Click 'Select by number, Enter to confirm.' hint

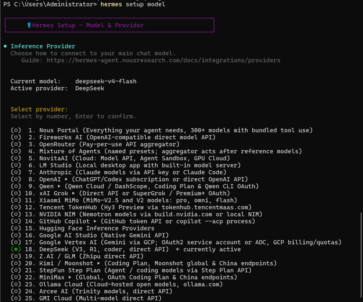click(73, 117)
